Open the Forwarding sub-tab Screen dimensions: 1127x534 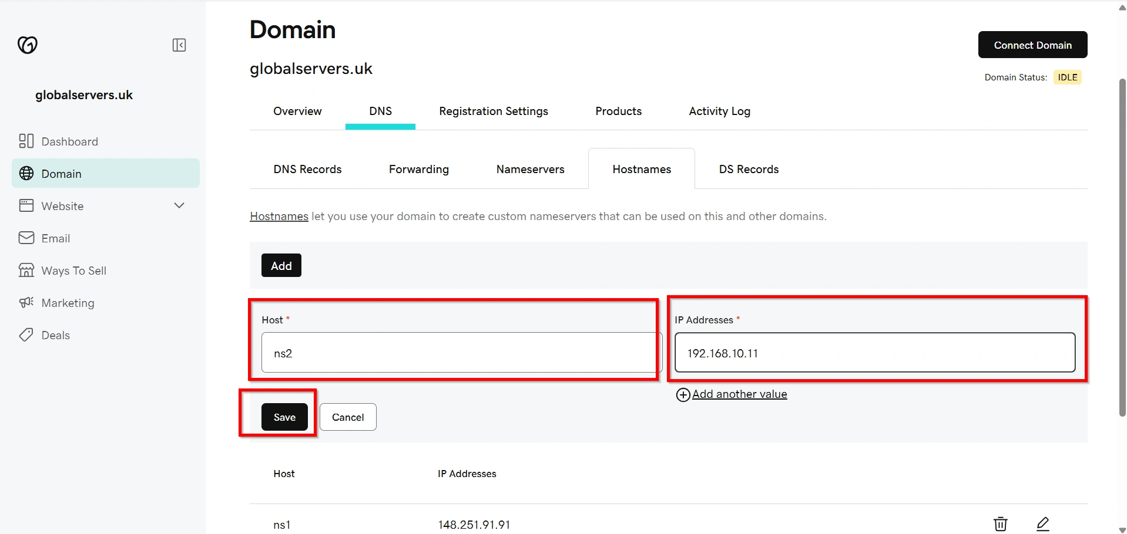pos(419,169)
